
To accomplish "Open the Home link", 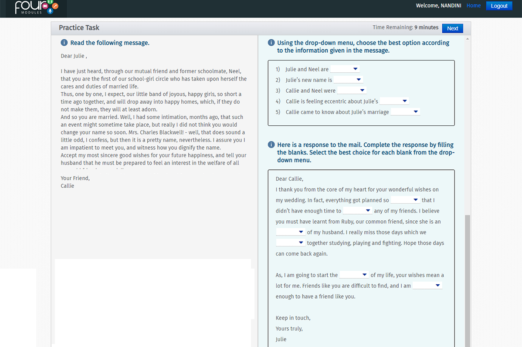I will (473, 6).
